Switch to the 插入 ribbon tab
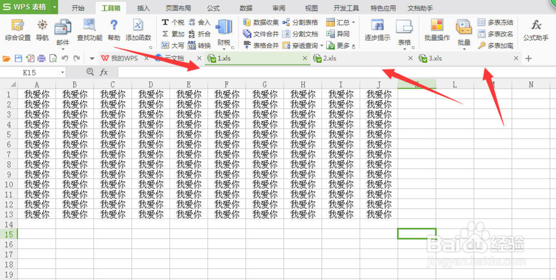 tap(143, 8)
